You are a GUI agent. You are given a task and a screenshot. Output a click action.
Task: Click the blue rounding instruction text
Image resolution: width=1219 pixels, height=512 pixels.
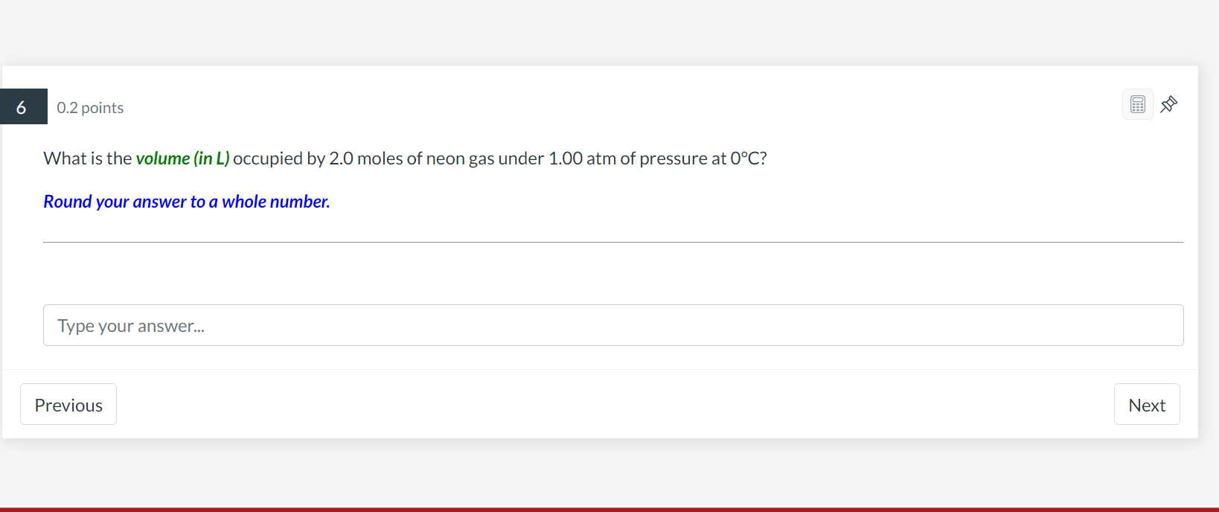coord(186,201)
